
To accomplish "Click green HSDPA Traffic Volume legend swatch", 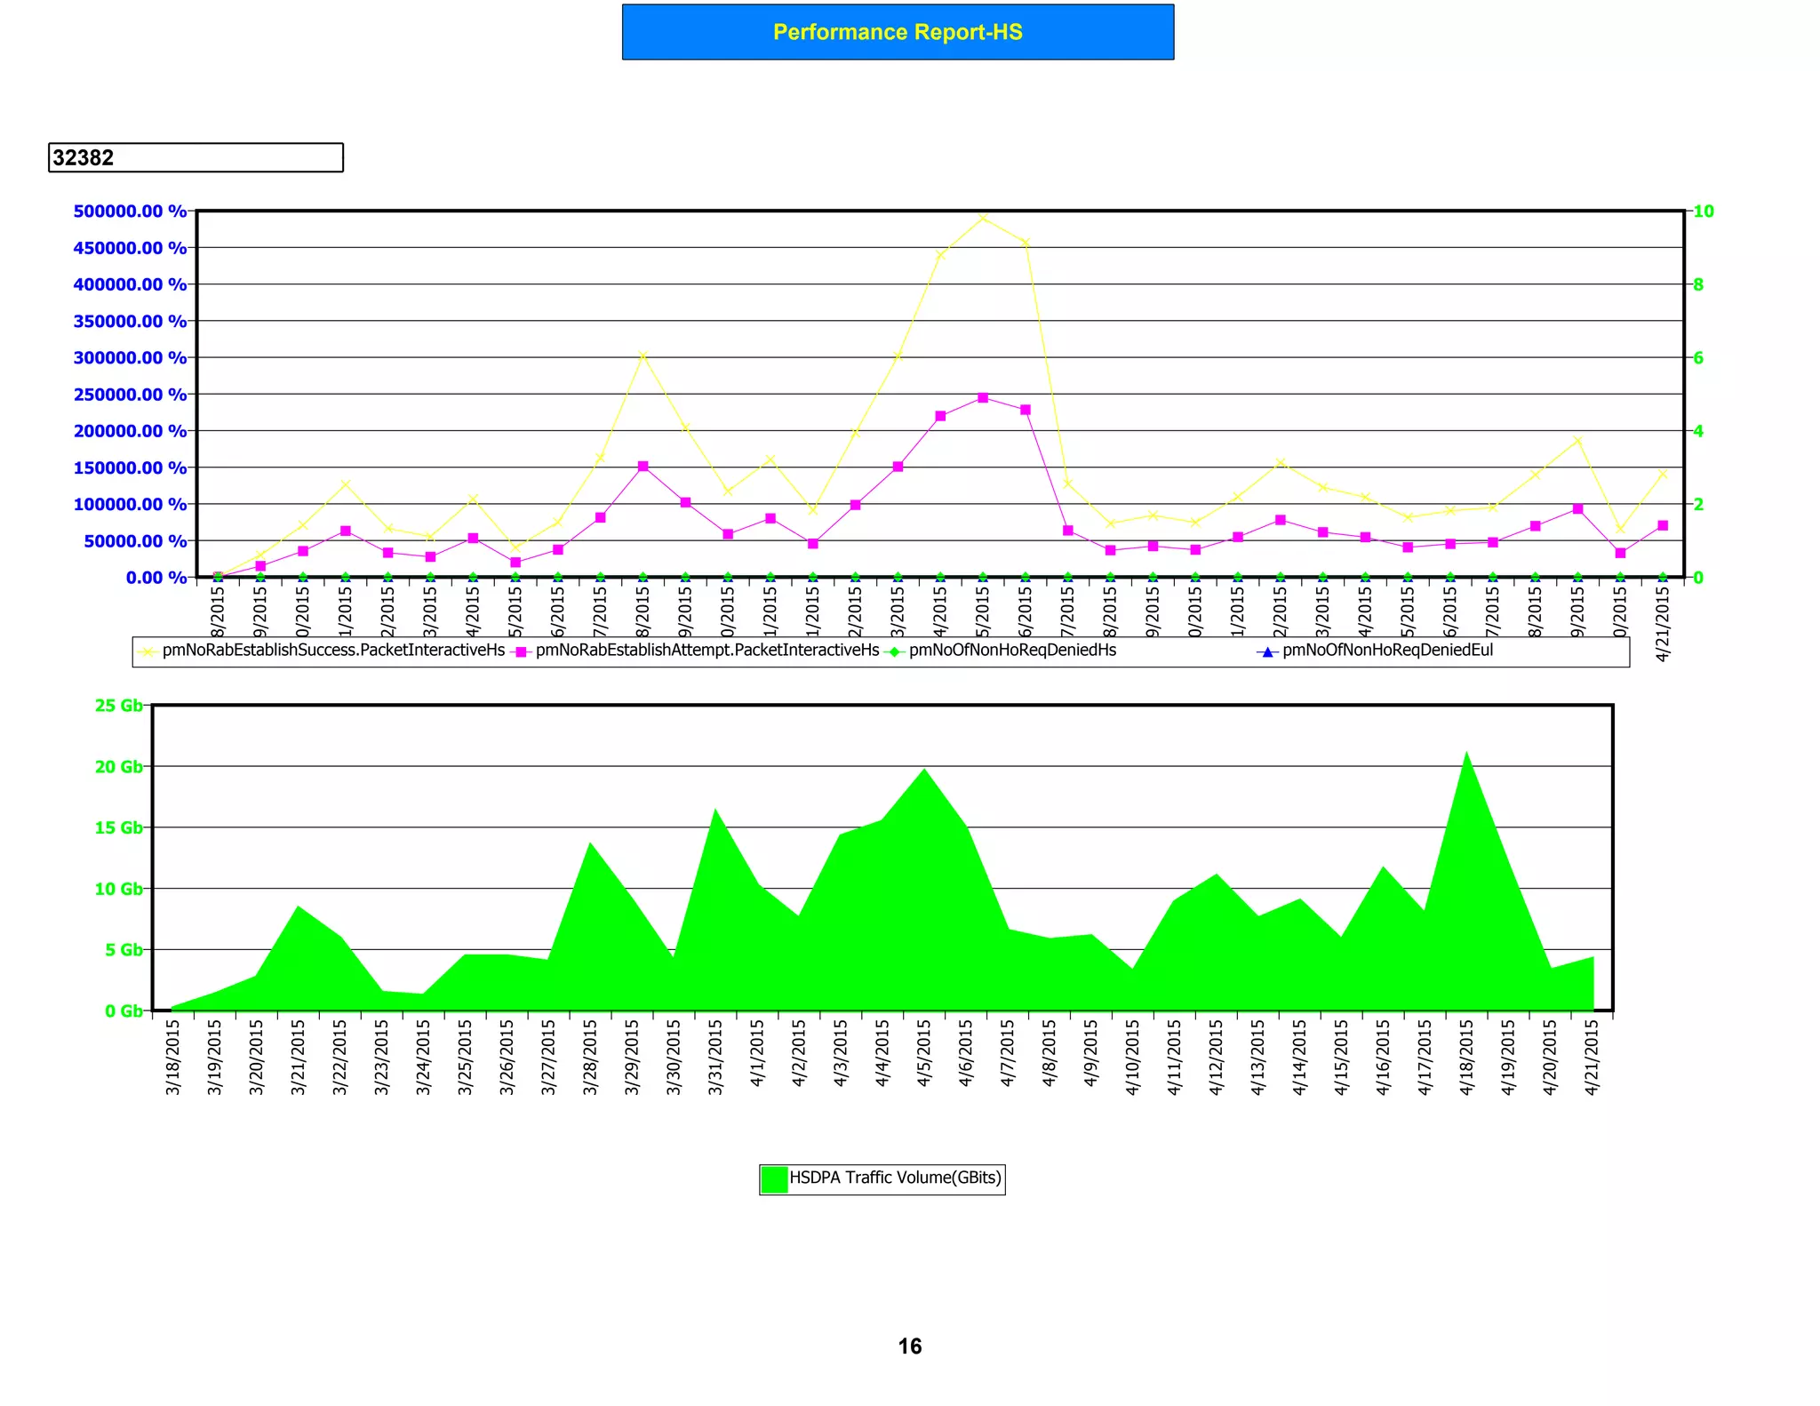I will tap(774, 1178).
